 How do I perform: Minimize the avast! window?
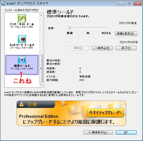pos(121,4)
